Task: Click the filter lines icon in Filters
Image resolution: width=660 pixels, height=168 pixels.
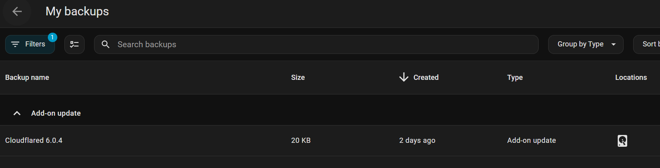Action: click(15, 44)
